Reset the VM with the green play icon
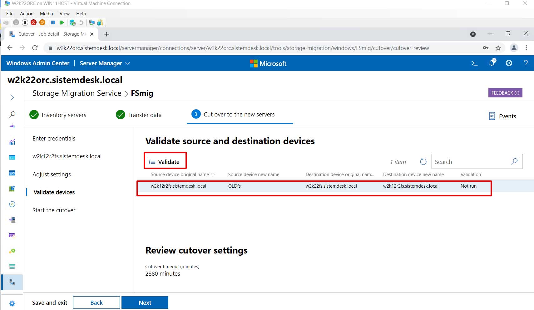The image size is (534, 310). (62, 22)
